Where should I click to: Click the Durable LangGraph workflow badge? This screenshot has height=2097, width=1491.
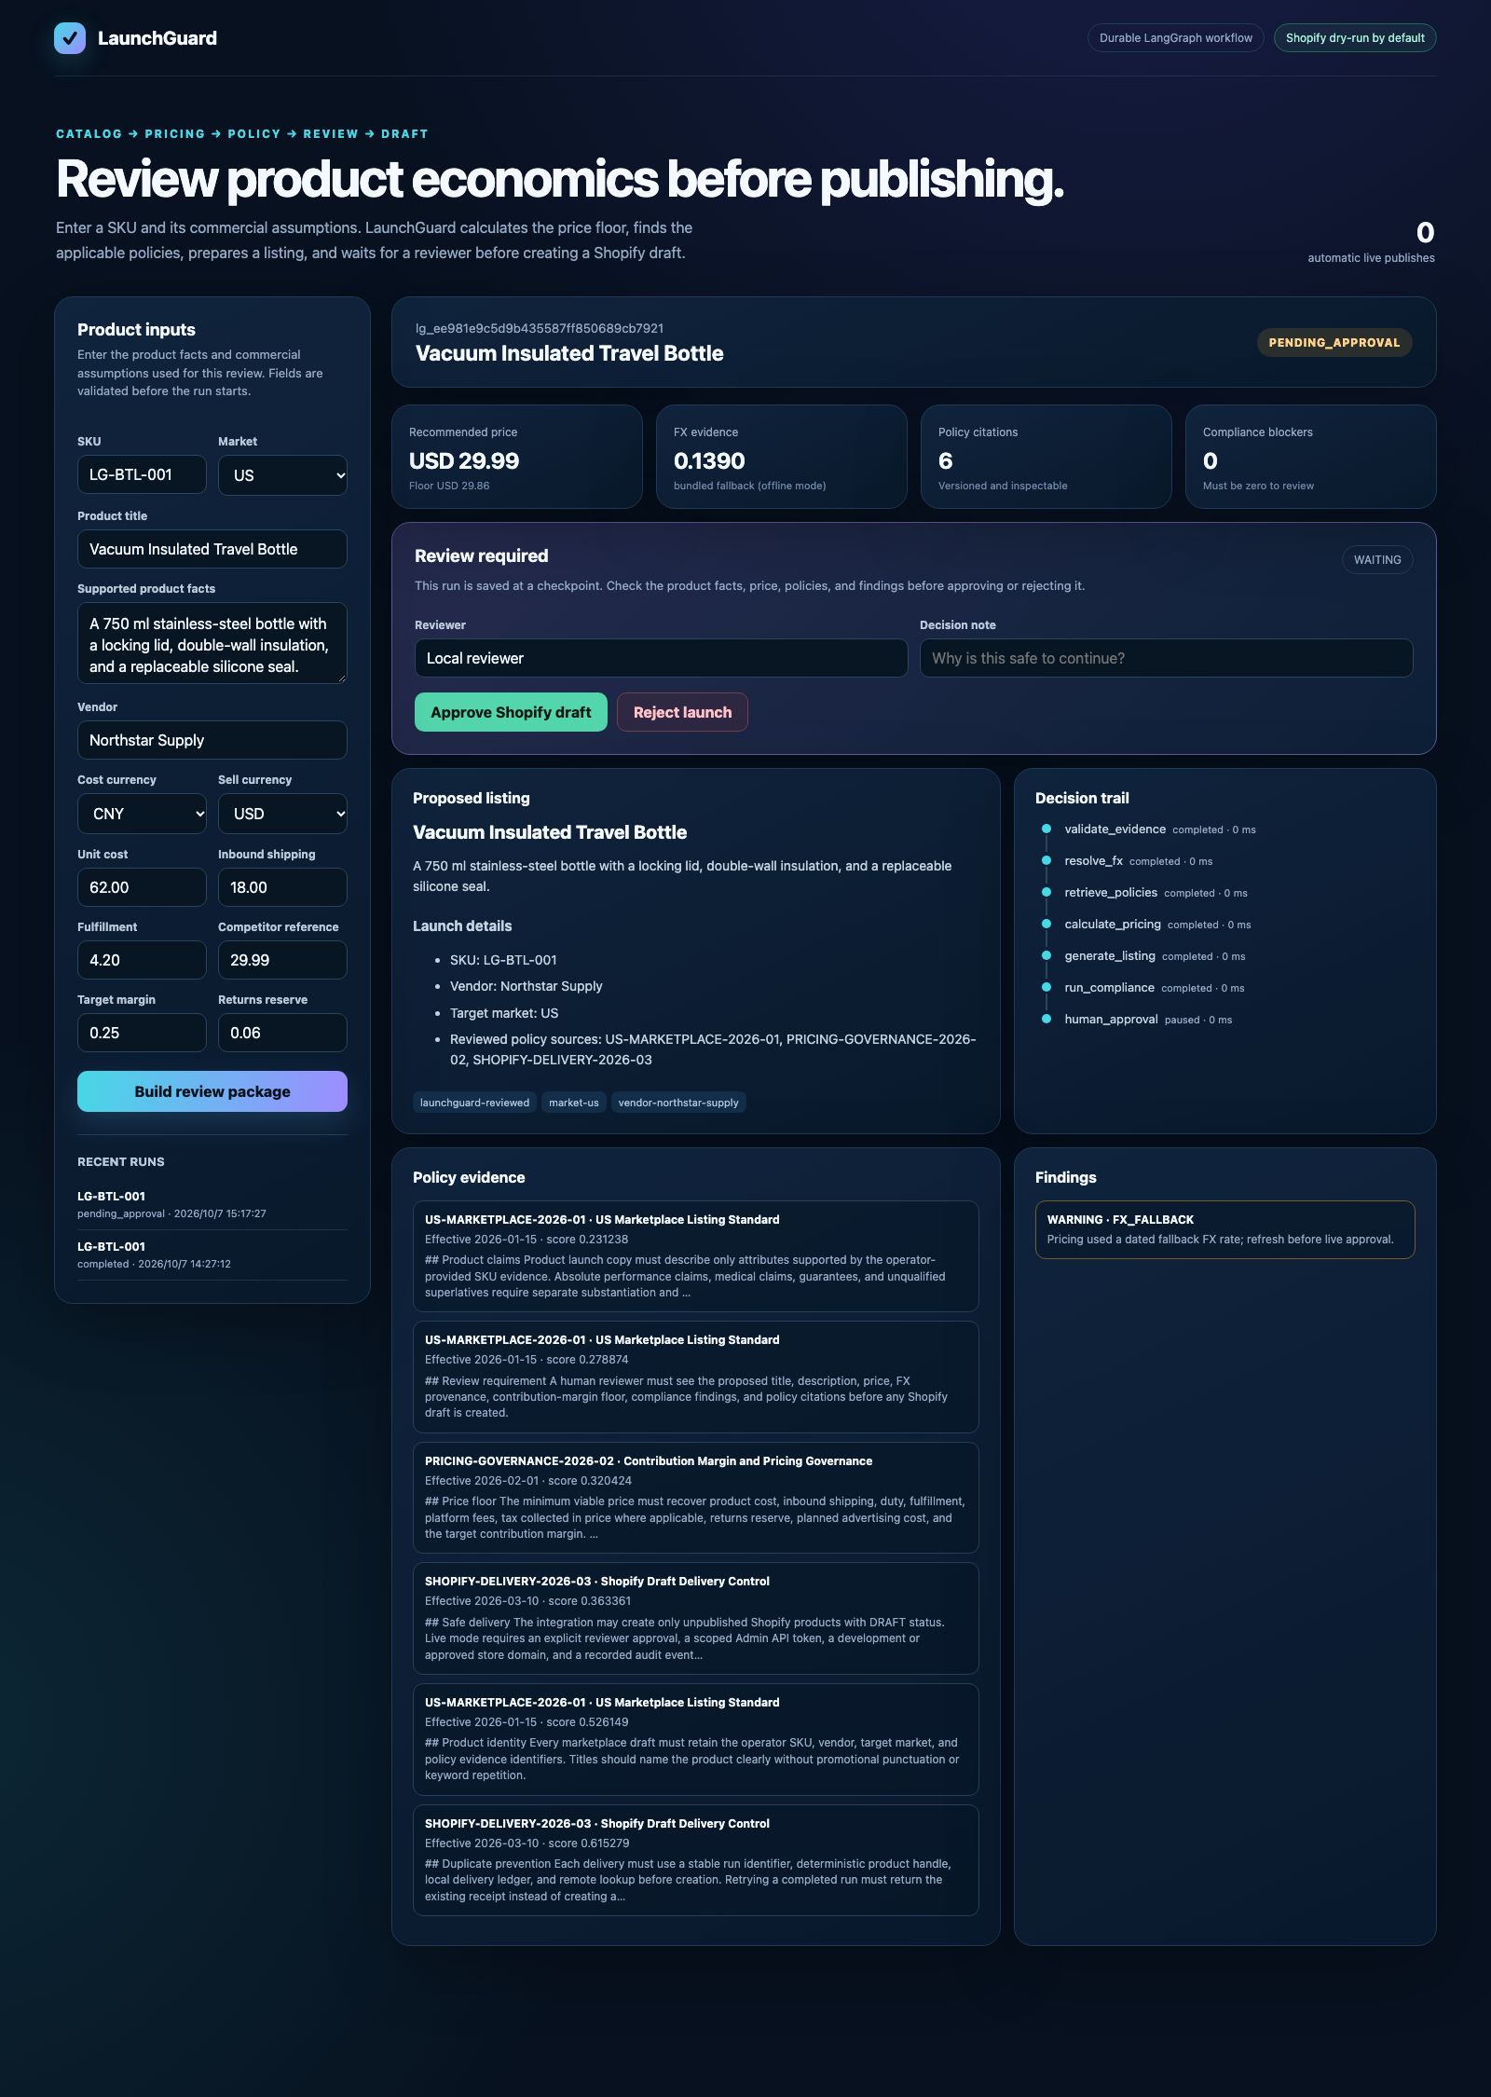(1175, 38)
